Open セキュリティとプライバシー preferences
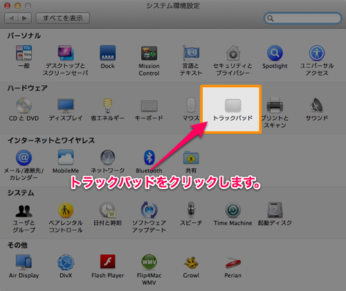The width and height of the screenshot is (346, 291). [x=233, y=53]
